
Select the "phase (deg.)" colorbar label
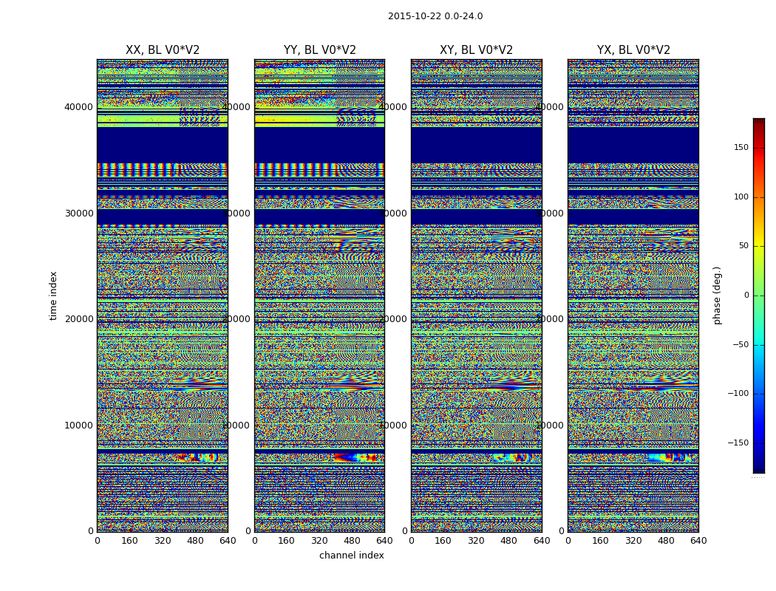coord(717,295)
